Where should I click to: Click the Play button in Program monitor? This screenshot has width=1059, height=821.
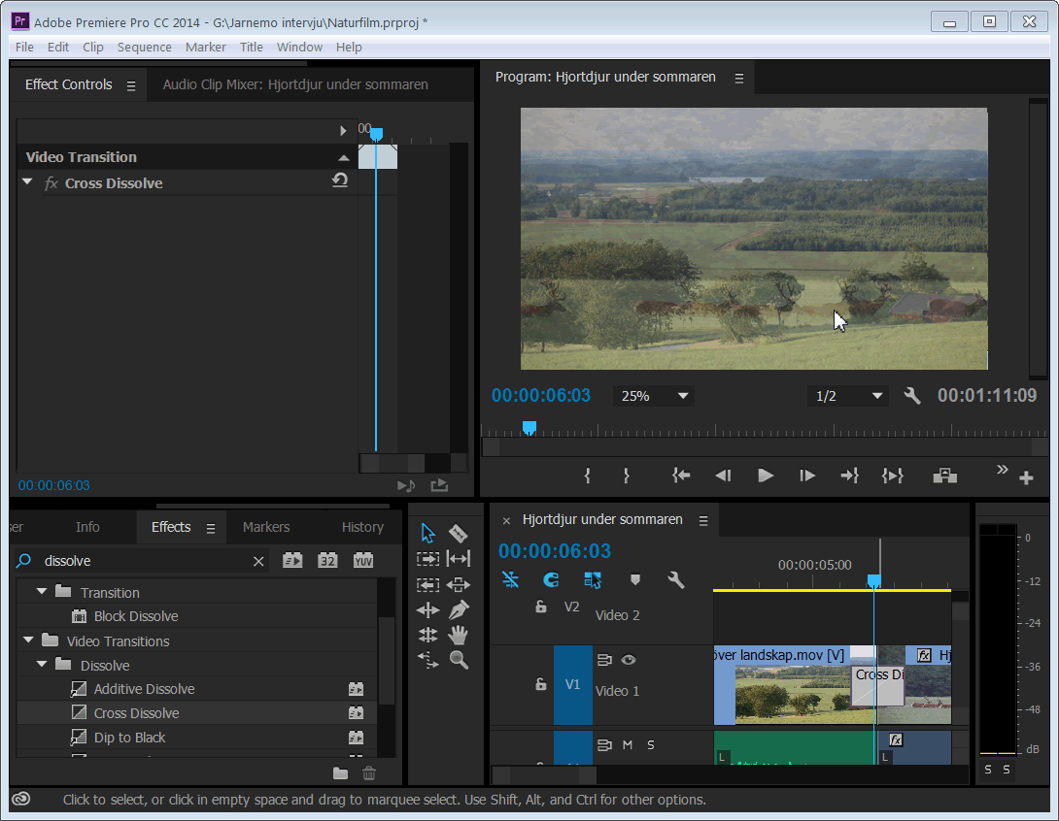tap(766, 476)
